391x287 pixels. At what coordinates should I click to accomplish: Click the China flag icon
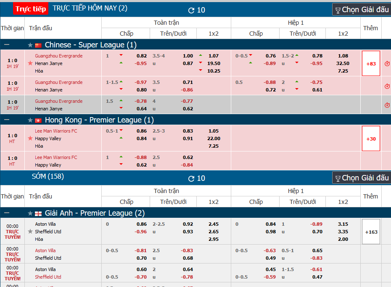[x=38, y=45]
